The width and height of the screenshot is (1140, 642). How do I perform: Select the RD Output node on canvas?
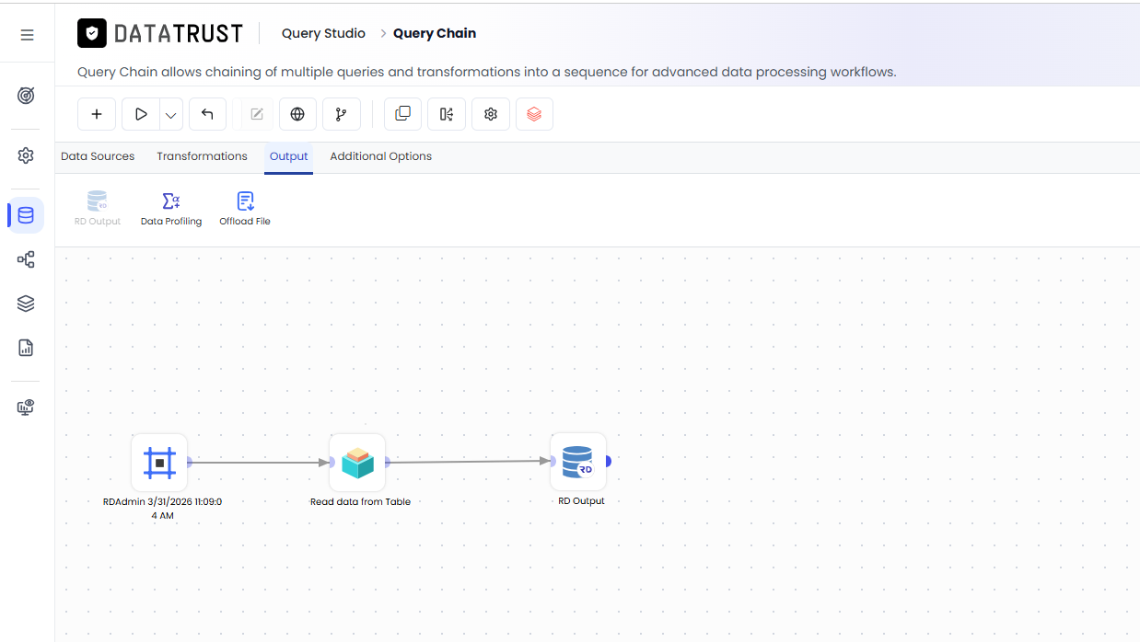pyautogui.click(x=578, y=462)
